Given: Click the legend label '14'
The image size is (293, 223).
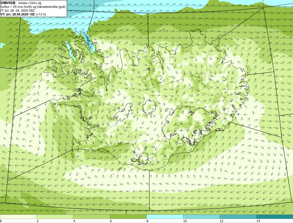Looking at the screenshot, I should pos(258,221).
